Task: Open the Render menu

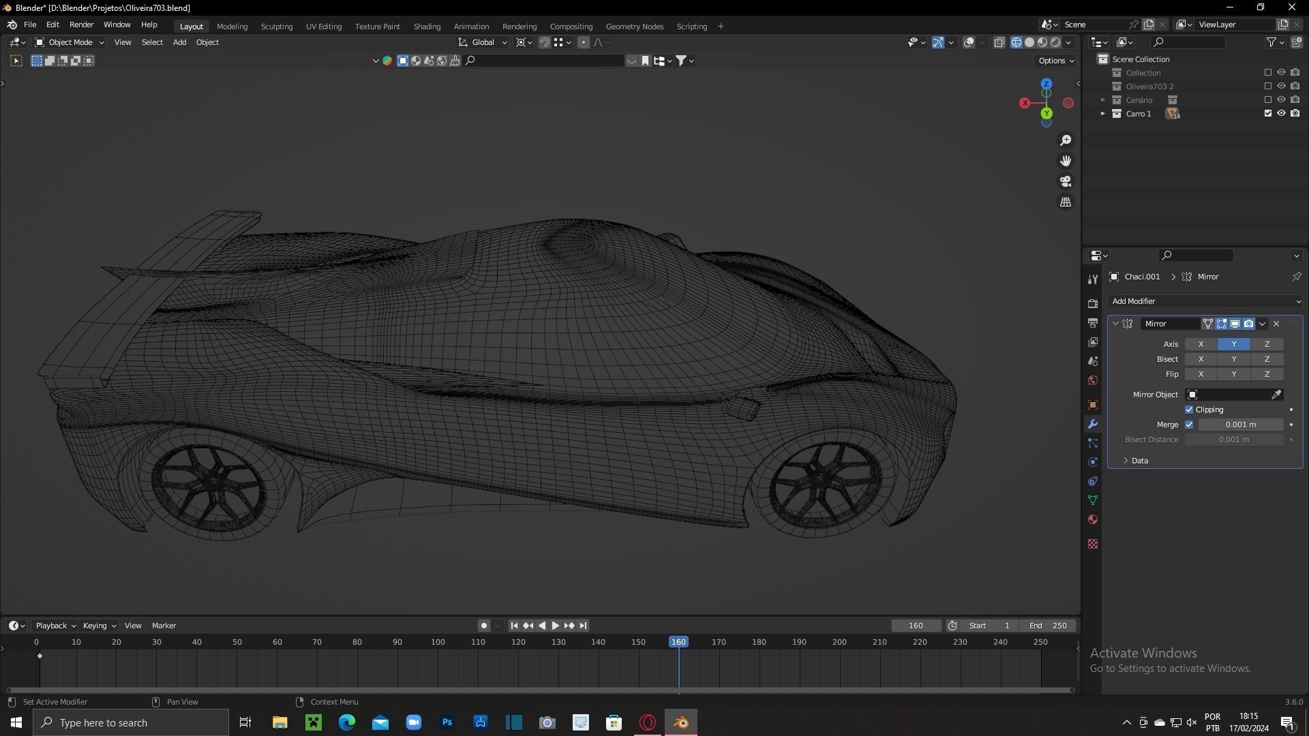Action: tap(81, 25)
